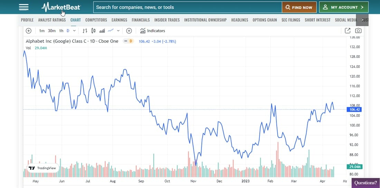The width and height of the screenshot is (380, 188).
Task: Click the TradingView logo
Action: 42,168
